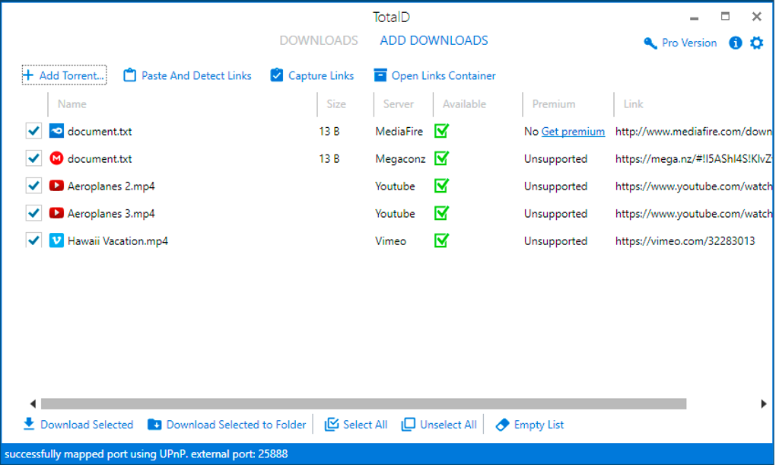Uncheck the Megaconz document.txt row checkbox
Viewport: 776px width, 465px height.
click(33, 158)
